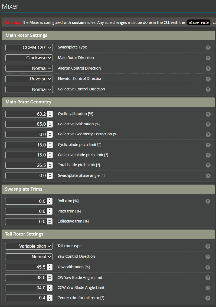
Task: Change Elevator Control Direction selection
Action: point(29,79)
